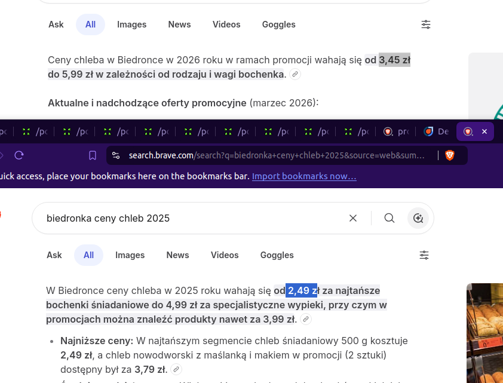Viewport: 503px width, 383px height.
Task: Click the citation link icon after 'wagi bochenka'
Action: pos(295,74)
